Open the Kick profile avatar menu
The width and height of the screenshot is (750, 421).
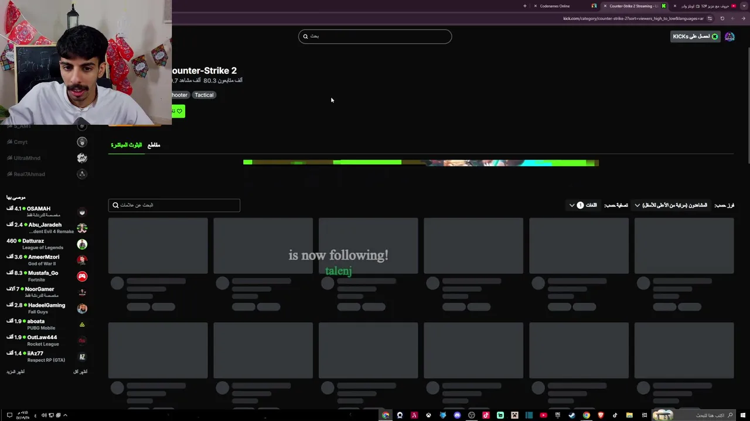click(729, 36)
